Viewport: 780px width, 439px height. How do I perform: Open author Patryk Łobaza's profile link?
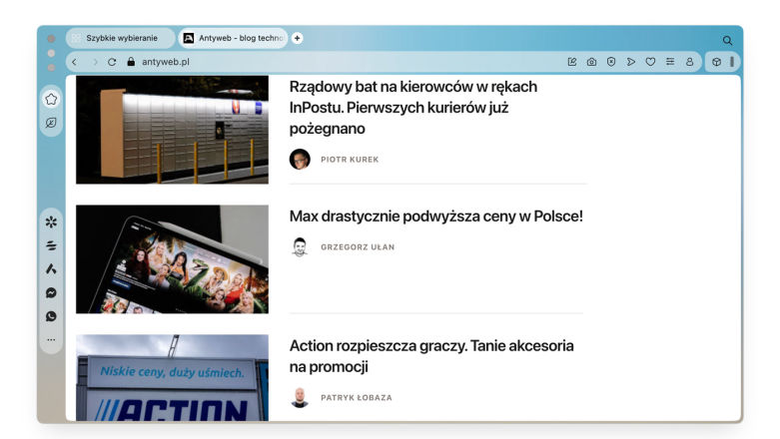point(357,398)
